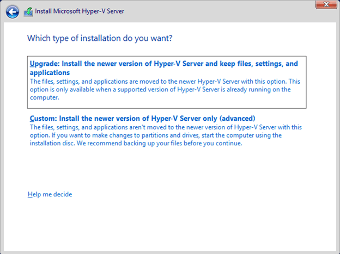Image resolution: width=340 pixels, height=254 pixels.
Task: Click empty title bar area beside window title
Action: click(x=218, y=11)
